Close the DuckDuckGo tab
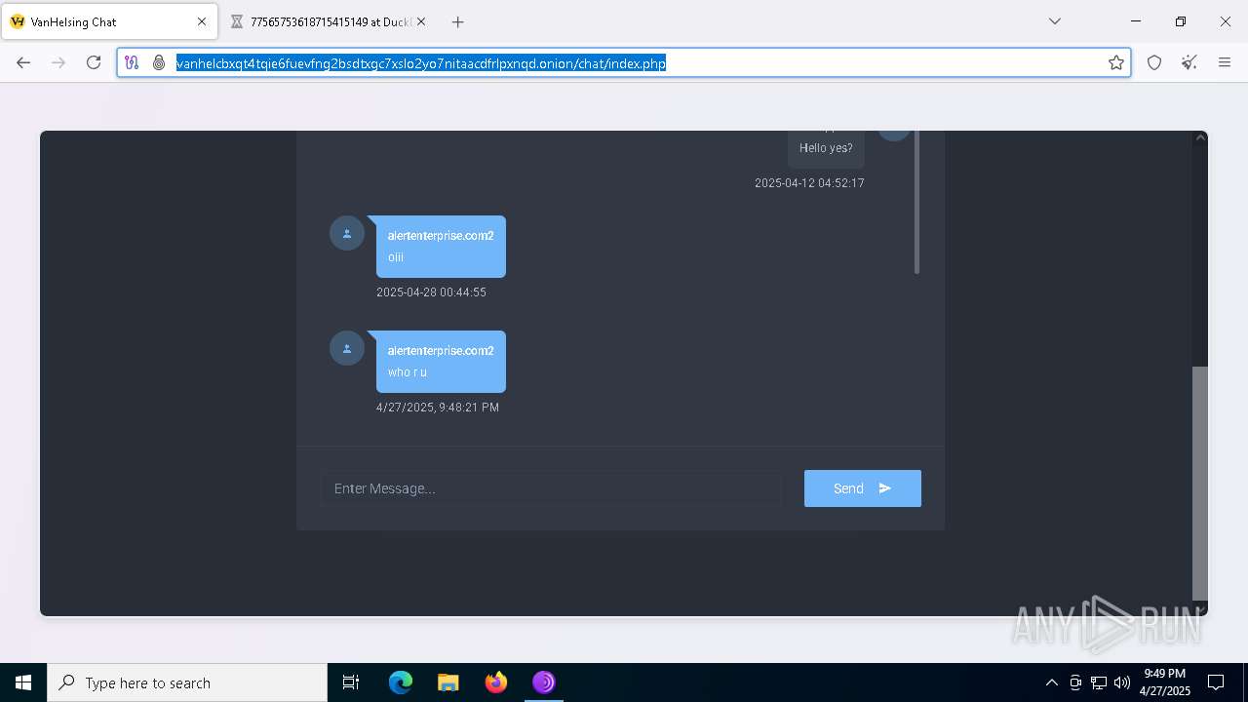1248x702 pixels. (421, 21)
